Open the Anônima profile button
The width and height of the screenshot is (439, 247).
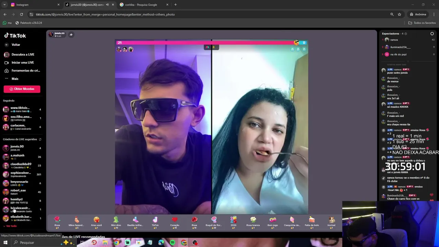tap(418, 14)
